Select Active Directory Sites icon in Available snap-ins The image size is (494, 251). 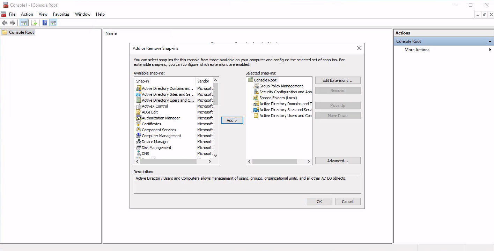point(139,94)
